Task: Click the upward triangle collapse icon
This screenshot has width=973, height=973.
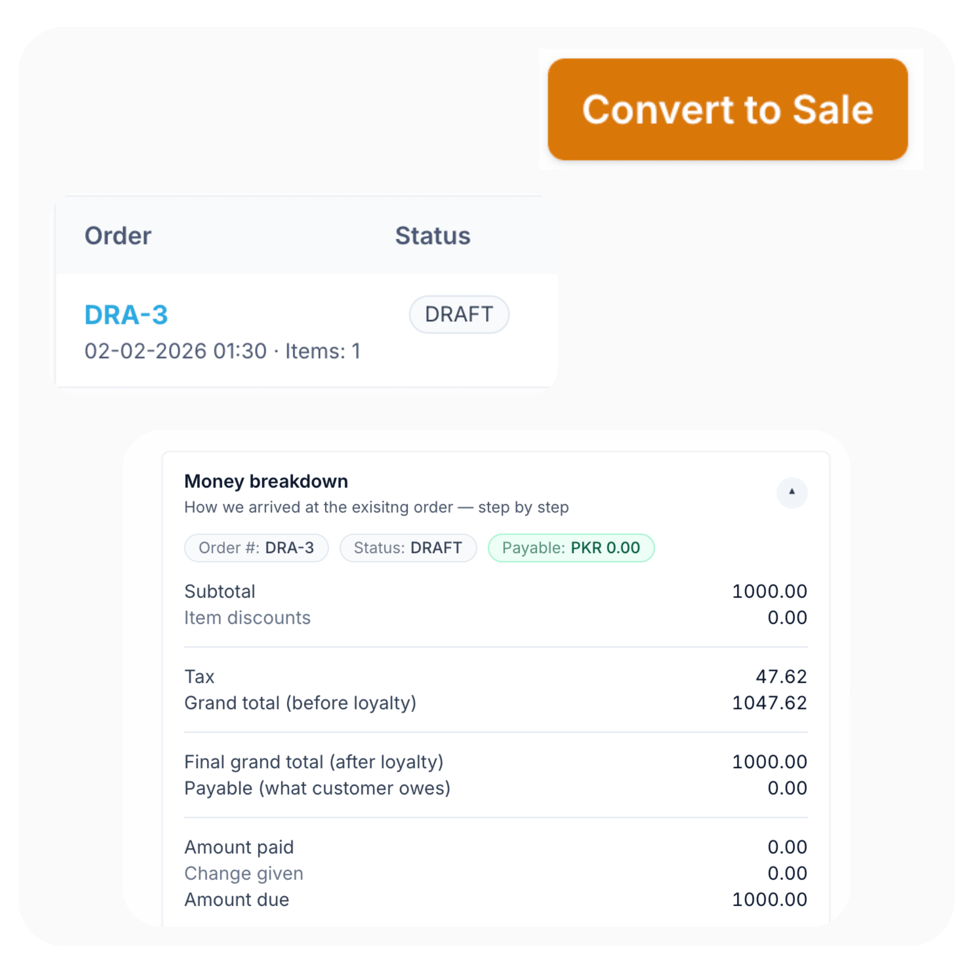Action: (x=791, y=493)
